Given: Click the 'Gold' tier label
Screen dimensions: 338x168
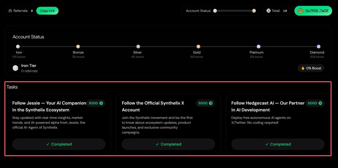Looking at the screenshot, I should click(x=197, y=52).
